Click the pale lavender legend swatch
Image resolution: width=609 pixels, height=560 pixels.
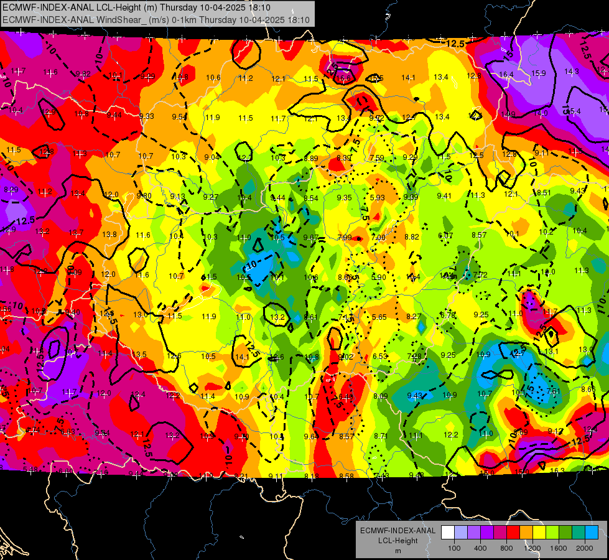pos(460,533)
